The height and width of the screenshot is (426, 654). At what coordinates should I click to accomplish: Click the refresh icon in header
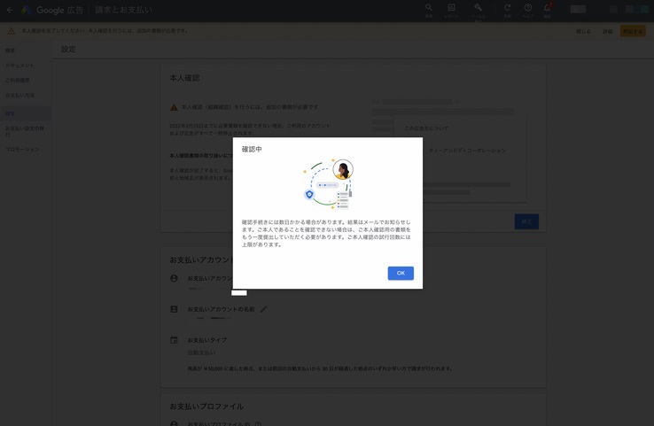(507, 7)
